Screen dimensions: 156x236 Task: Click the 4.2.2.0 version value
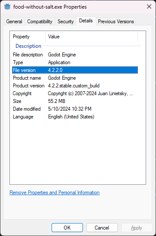pyautogui.click(x=55, y=70)
